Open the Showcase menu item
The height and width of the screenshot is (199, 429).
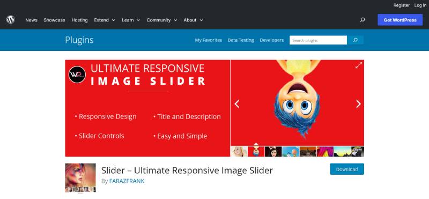(54, 20)
